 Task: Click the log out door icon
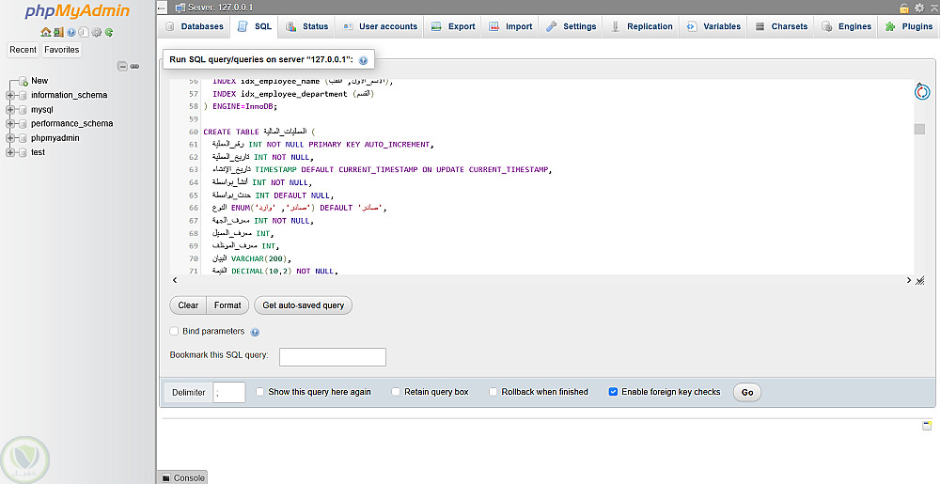[57, 32]
